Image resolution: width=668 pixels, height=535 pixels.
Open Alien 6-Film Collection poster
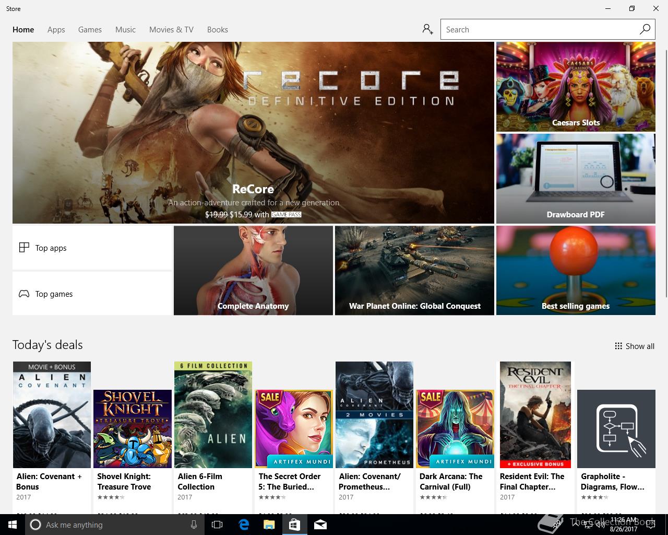point(213,415)
